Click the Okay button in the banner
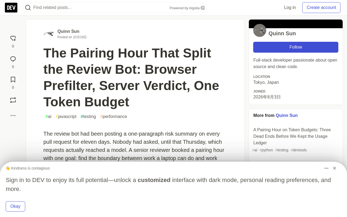This screenshot has width=347, height=217. click(x=15, y=206)
